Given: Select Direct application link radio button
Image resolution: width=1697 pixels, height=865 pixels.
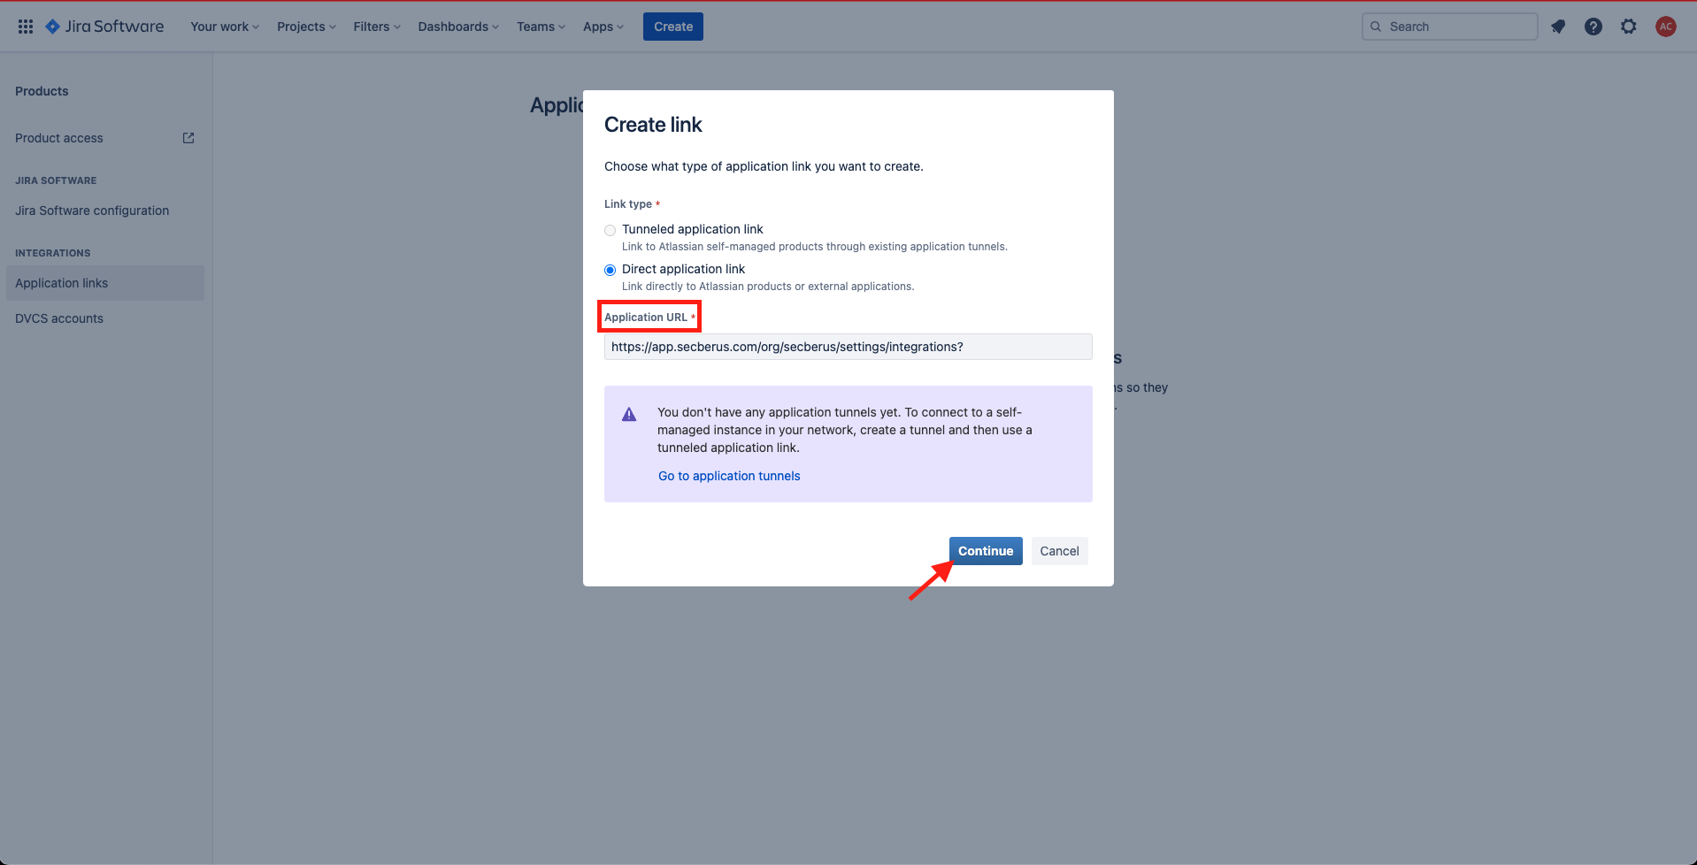Looking at the screenshot, I should coord(610,270).
